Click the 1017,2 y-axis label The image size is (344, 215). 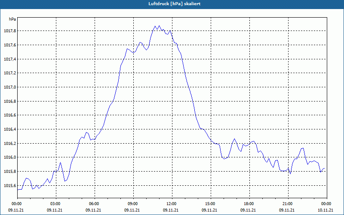[10, 73]
